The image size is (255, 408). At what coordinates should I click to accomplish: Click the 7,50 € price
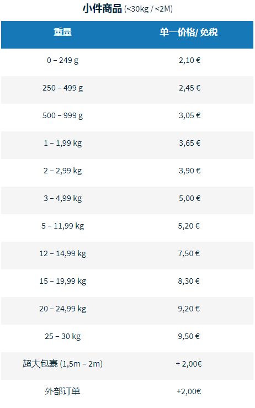pyautogui.click(x=189, y=253)
